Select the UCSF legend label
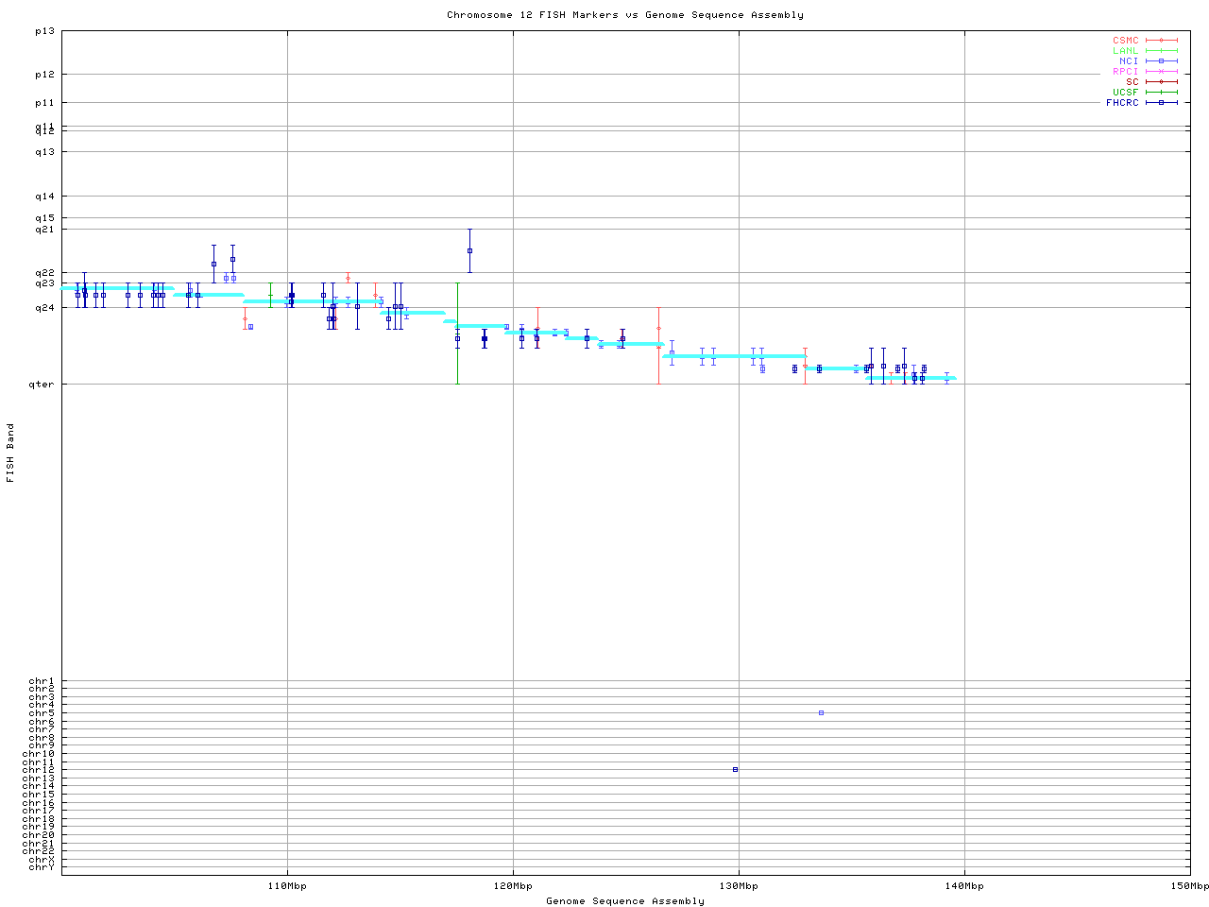Screen dimensions: 1209x907 [1125, 92]
